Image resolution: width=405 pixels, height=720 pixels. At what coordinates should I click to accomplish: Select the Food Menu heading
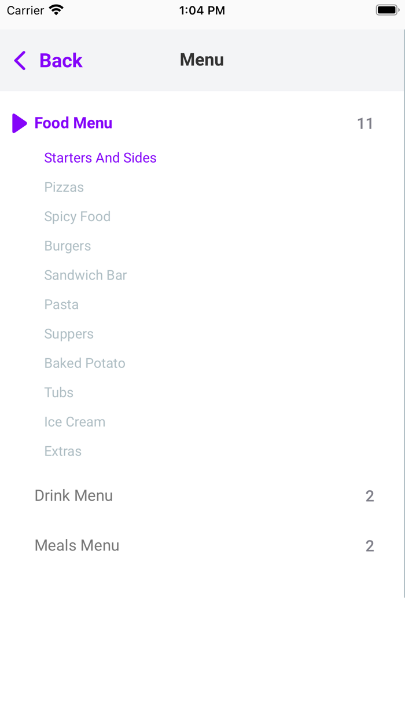(x=73, y=123)
